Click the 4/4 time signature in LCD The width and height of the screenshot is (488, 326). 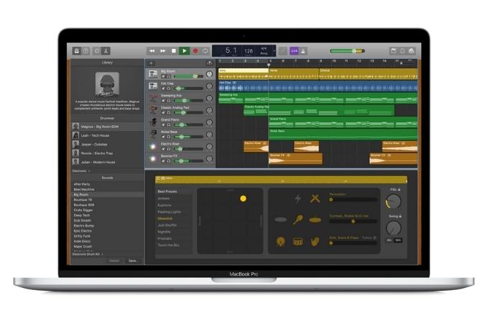264,49
